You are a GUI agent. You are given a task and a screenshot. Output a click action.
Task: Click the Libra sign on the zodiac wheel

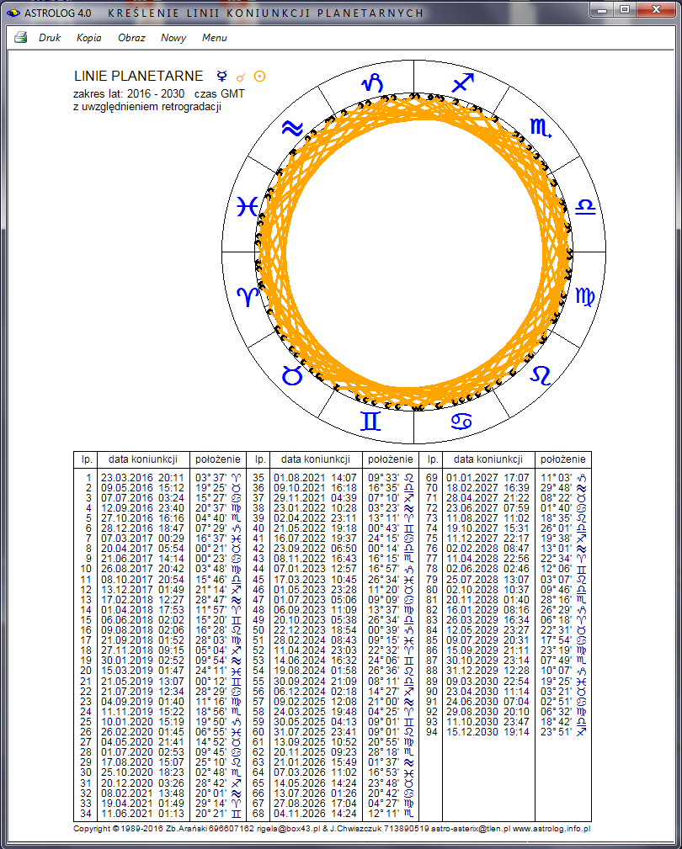pos(585,206)
